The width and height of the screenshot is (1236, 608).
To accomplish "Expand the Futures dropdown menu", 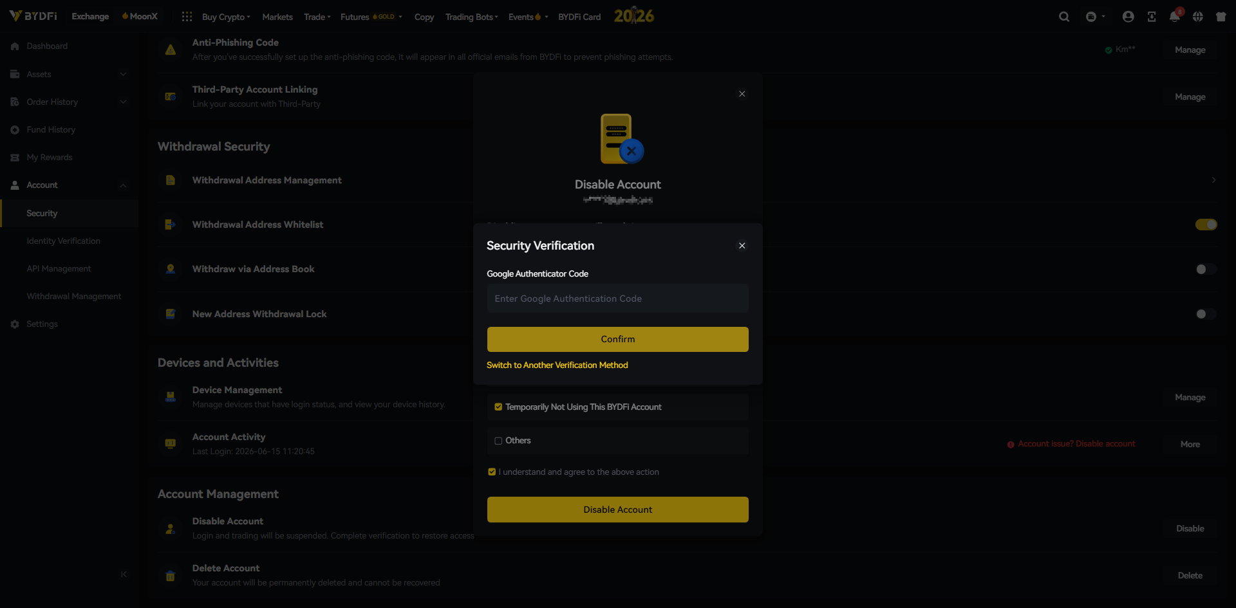I will [371, 17].
